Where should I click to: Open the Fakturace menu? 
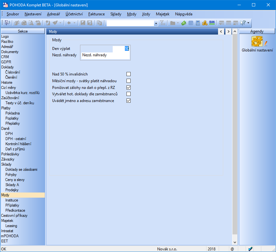click(x=96, y=14)
